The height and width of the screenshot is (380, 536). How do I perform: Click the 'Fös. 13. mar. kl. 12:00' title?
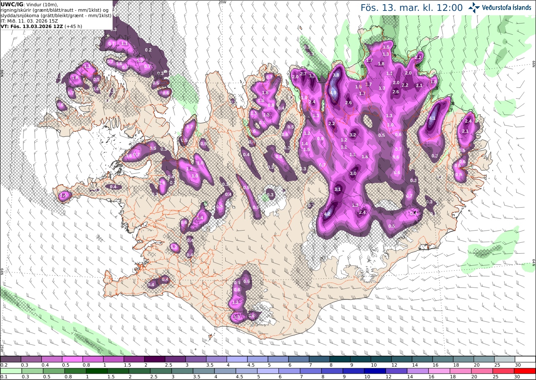pyautogui.click(x=412, y=8)
